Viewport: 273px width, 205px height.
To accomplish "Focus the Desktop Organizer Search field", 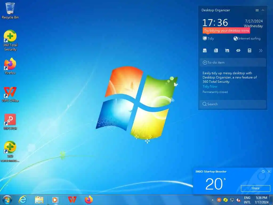I will tap(233, 104).
